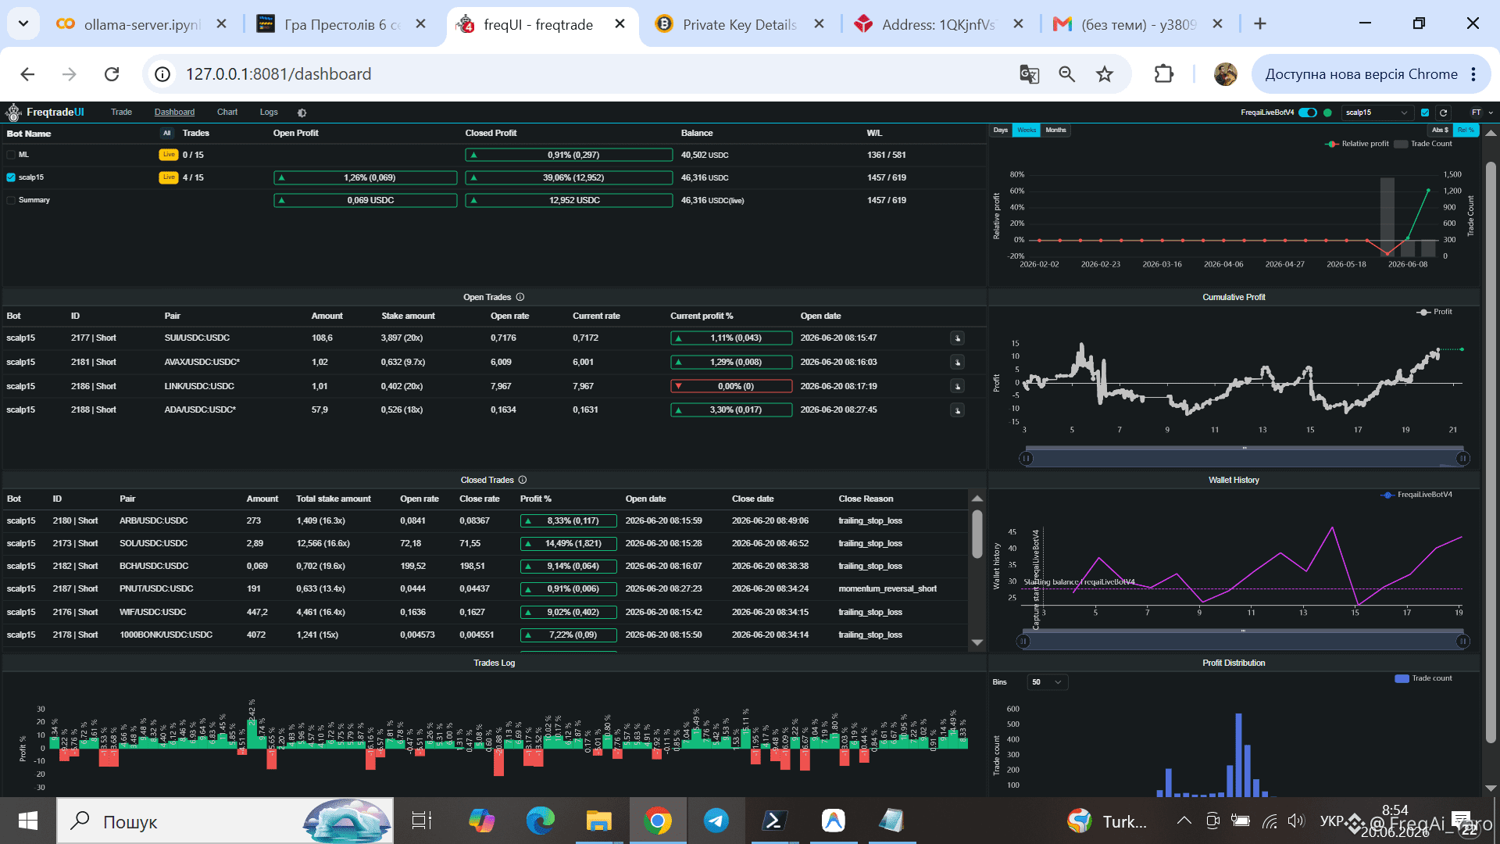Screen dimensions: 1500x844
Task: Open actions icon for ADA/USDC trade 2188
Action: tap(957, 410)
